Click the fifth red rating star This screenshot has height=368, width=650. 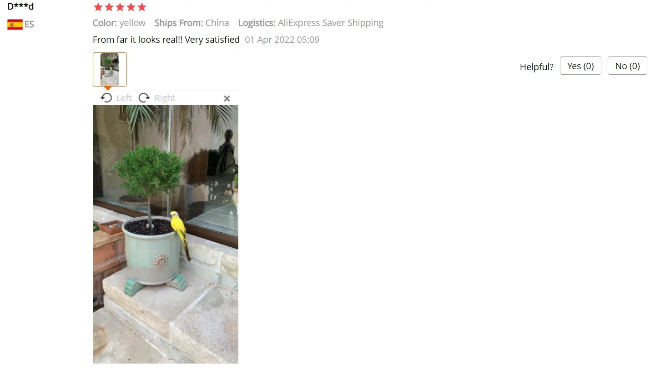(142, 7)
